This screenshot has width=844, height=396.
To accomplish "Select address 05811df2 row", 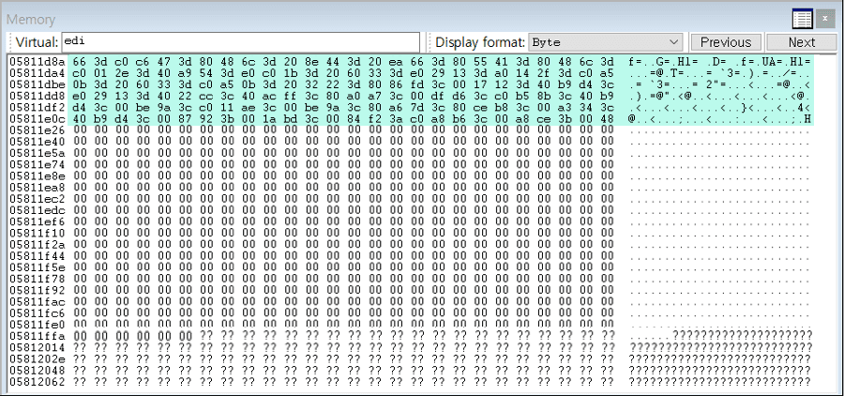I will 411,107.
